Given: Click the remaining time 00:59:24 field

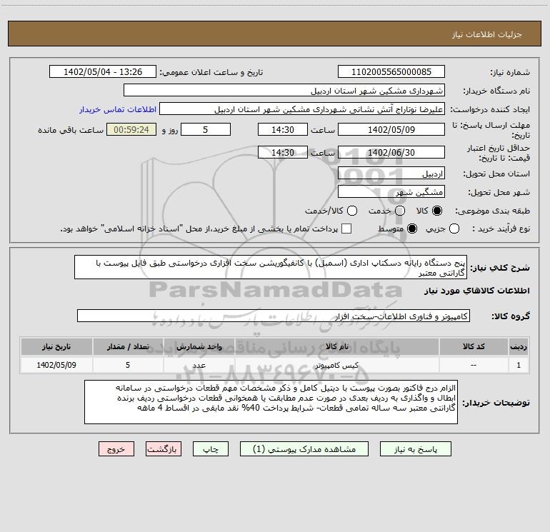Looking at the screenshot, I should pos(131,129).
